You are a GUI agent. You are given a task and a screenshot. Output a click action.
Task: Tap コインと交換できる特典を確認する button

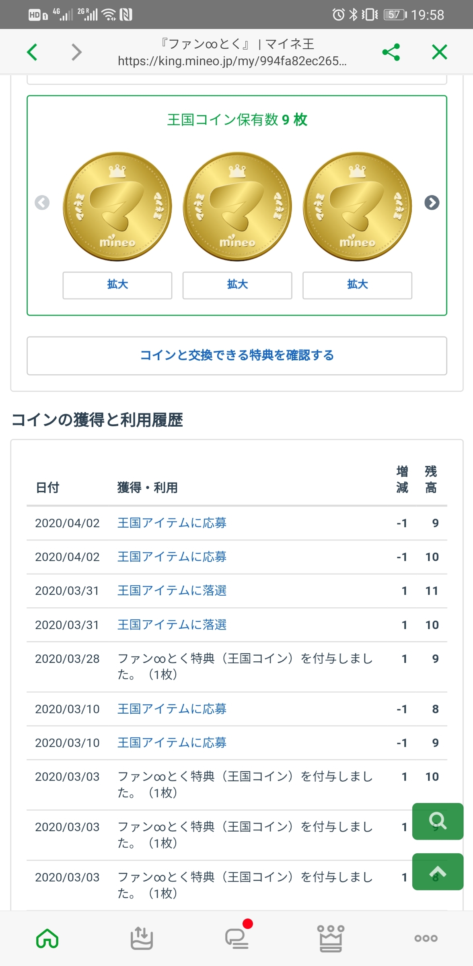[x=237, y=355]
